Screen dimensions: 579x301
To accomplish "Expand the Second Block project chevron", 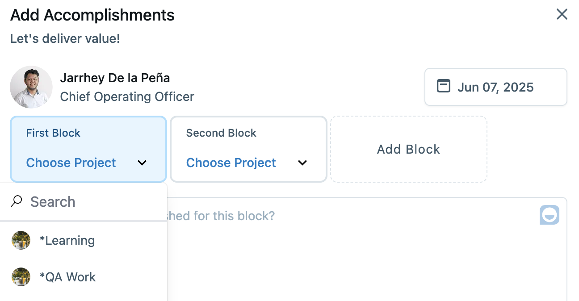I will [302, 163].
